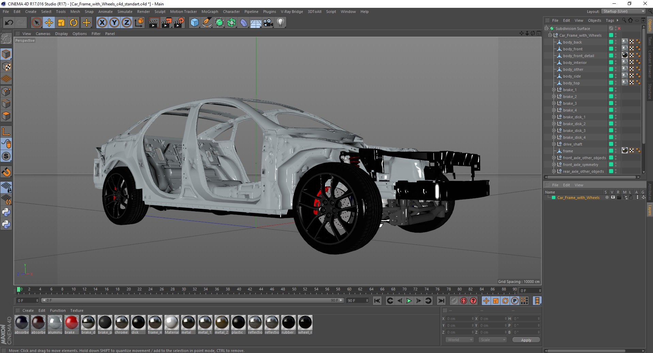The height and width of the screenshot is (353, 653).
Task: Toggle X axis lock
Action: click(x=102, y=23)
